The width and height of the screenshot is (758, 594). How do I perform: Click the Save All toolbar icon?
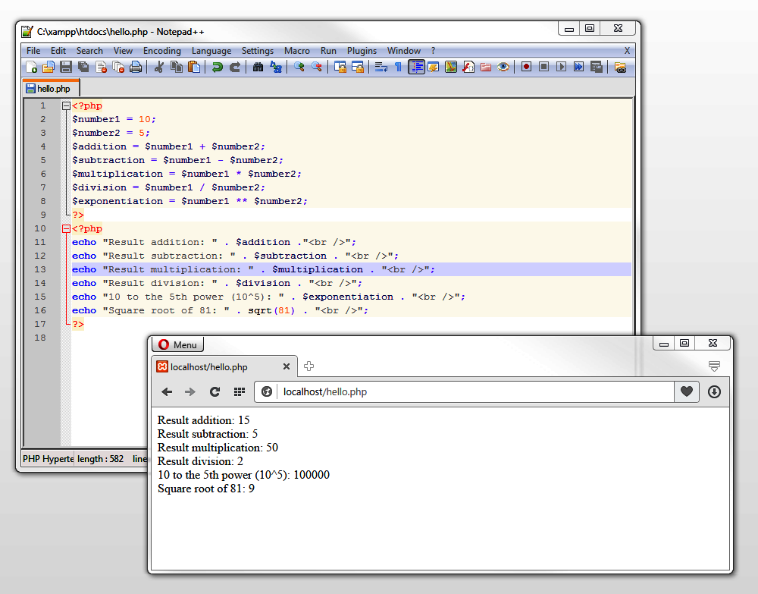[x=82, y=67]
